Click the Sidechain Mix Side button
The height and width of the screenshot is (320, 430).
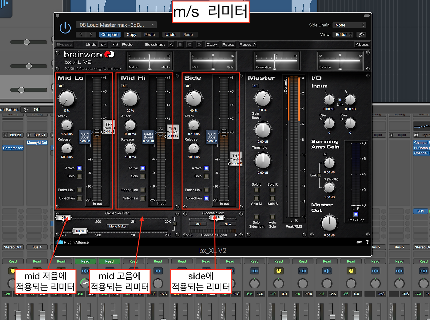[228, 224]
